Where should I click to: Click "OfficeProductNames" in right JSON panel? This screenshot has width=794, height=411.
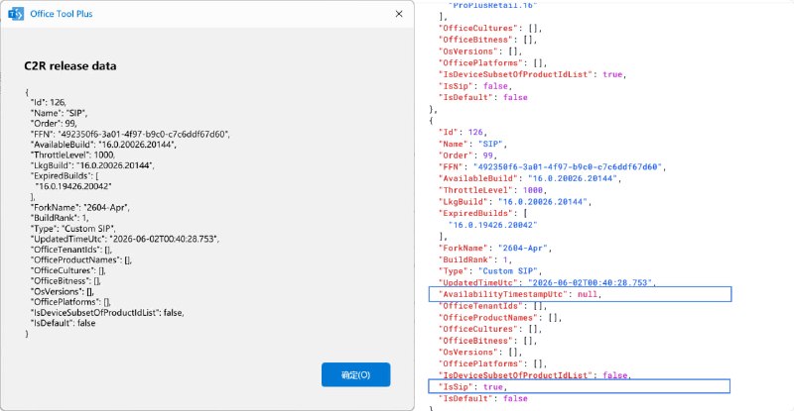tap(500, 318)
